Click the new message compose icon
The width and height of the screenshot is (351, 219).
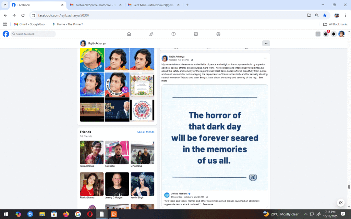tap(341, 203)
